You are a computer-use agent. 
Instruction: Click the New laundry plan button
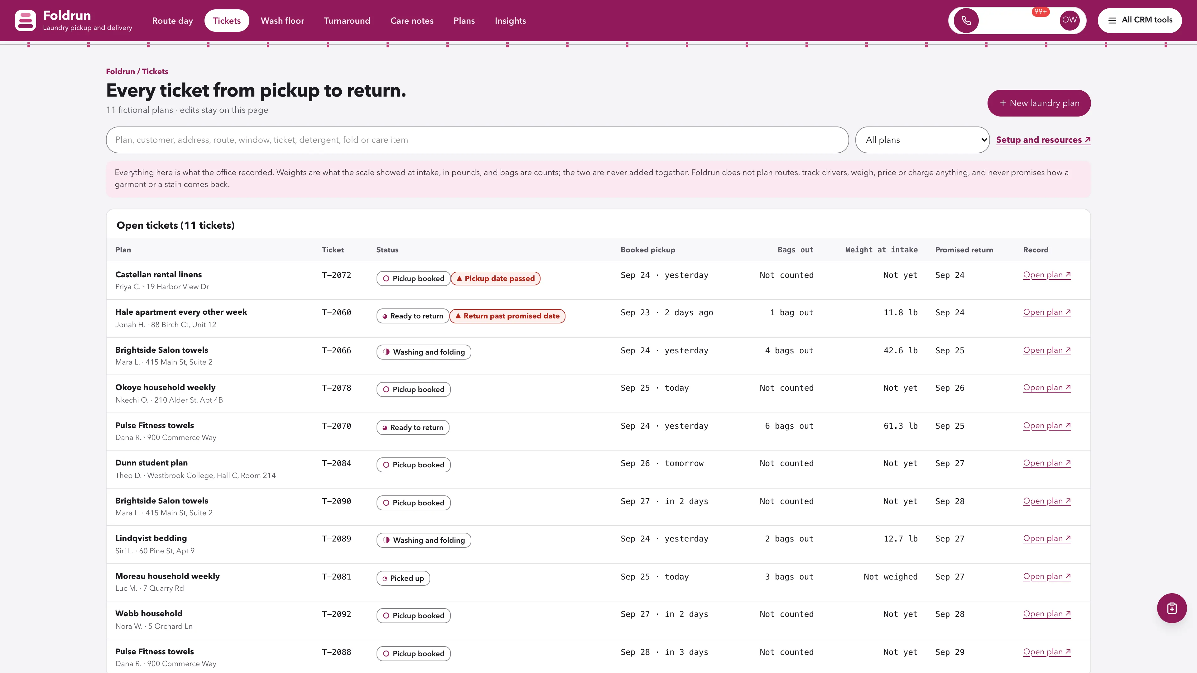click(1039, 103)
